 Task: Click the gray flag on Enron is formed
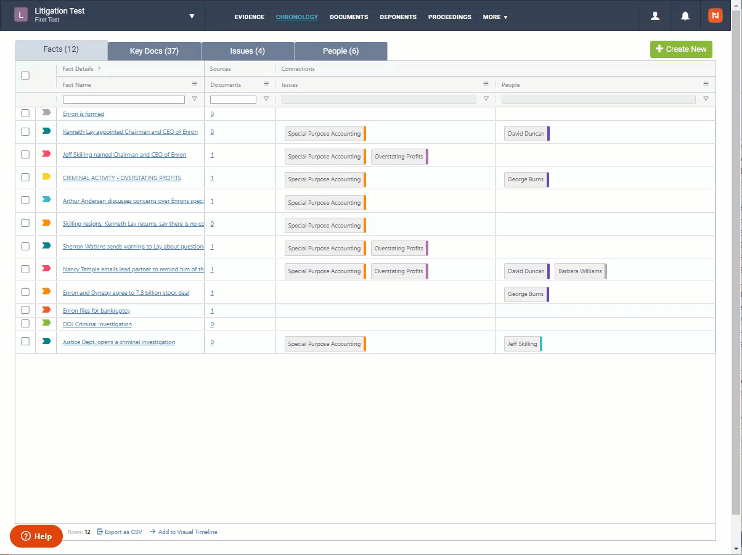46,112
